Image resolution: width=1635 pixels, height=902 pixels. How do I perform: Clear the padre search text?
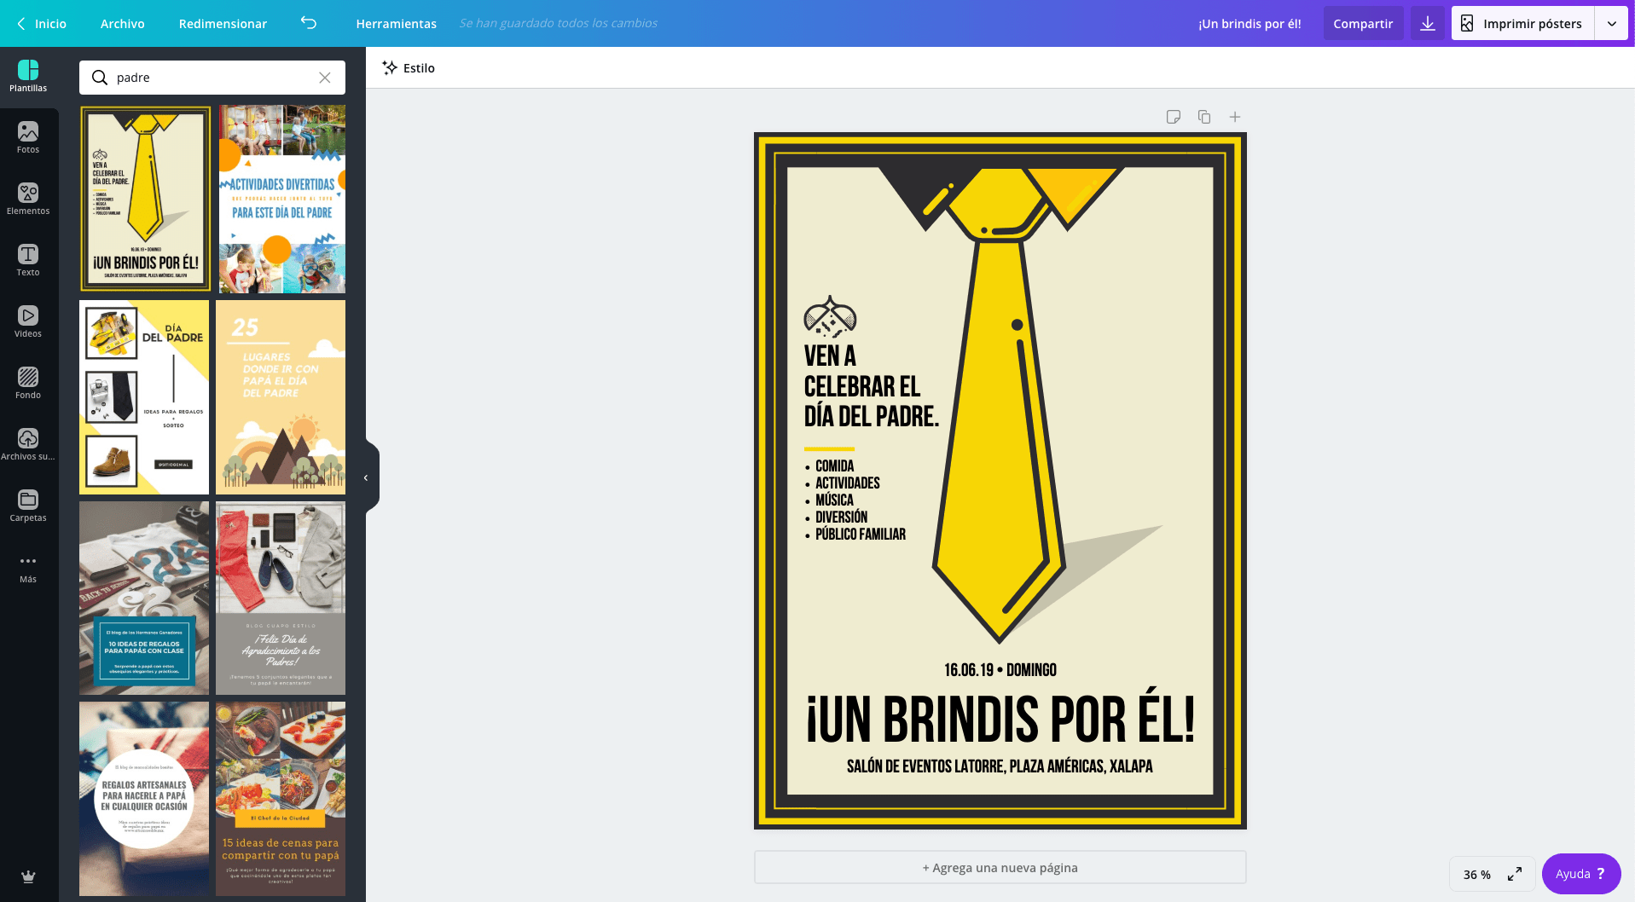(325, 78)
